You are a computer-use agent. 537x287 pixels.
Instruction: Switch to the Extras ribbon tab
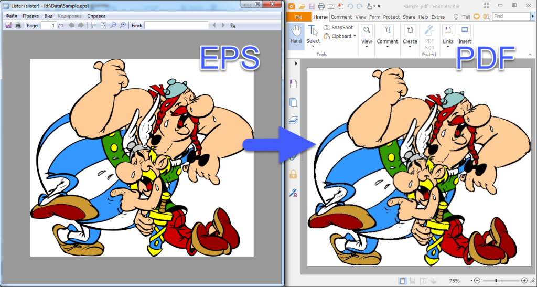[x=438, y=17]
